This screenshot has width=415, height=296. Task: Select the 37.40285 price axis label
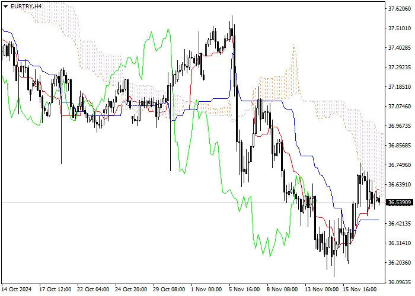tap(400, 48)
